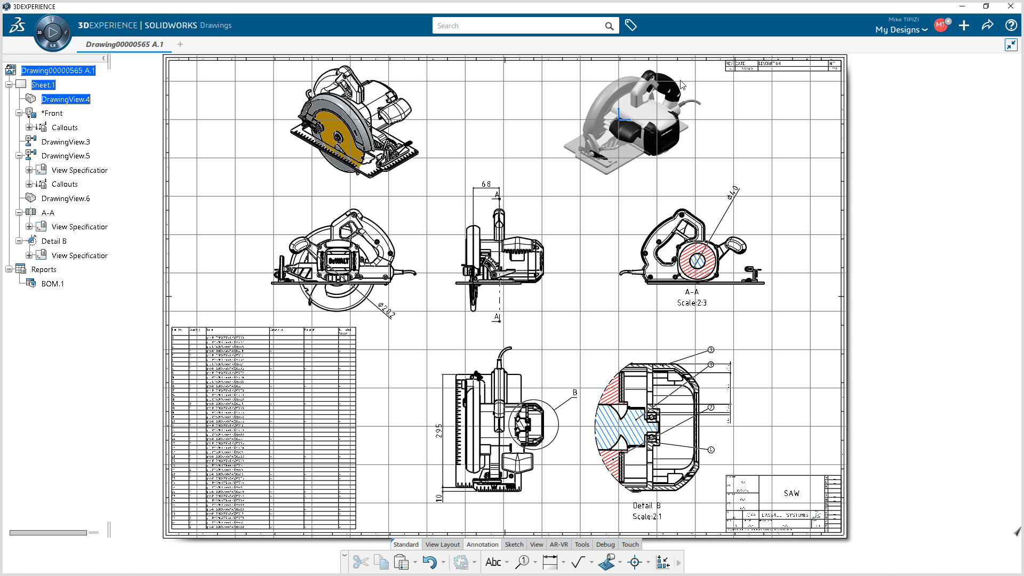Collapse the Sheet.1 tree node
Viewport: 1024px width, 576px height.
tap(6, 84)
